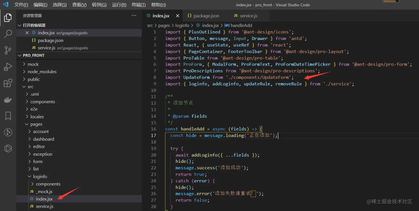The width and height of the screenshot is (419, 211).
Task: Open the 文件(F) menu
Action: 21,5
